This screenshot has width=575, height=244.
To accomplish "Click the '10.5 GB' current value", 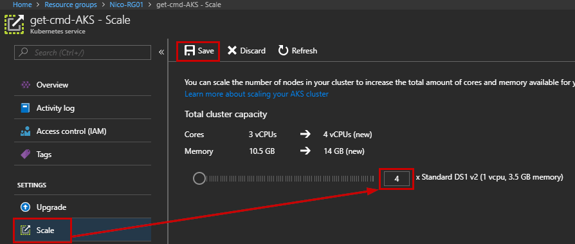I will click(x=262, y=151).
